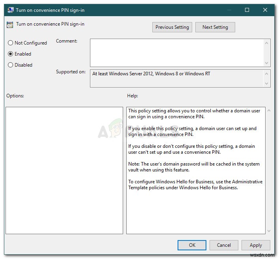
Task: Click the 'Turn on convenience PIN sign-in' heading
Action: [x=50, y=24]
